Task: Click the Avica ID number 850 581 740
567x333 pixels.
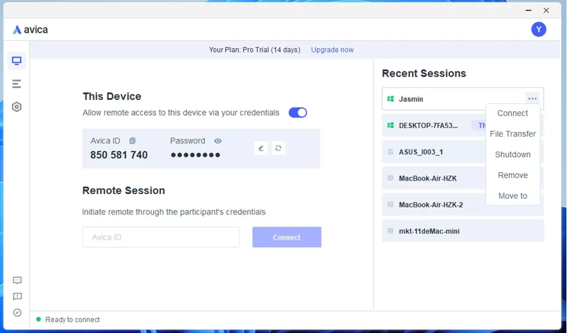Action: point(119,155)
